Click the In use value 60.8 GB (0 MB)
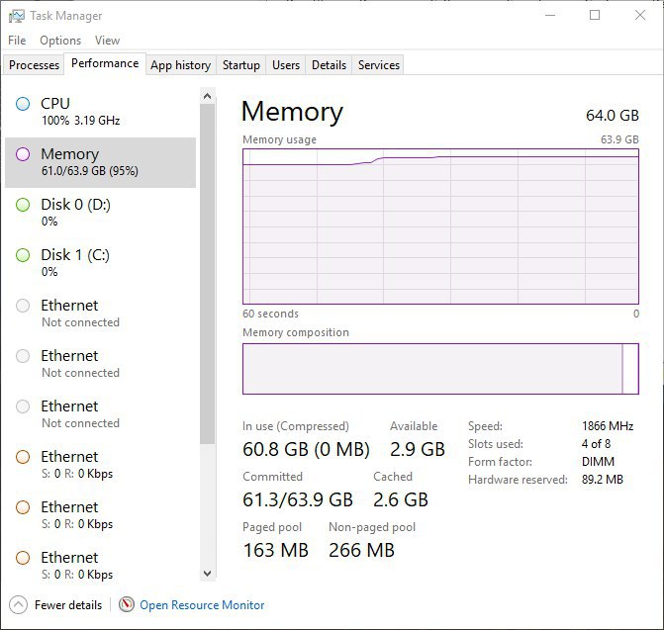The width and height of the screenshot is (664, 630). pos(306,449)
